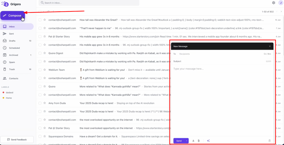Star Pat's "most overlooked opportunity" email
This screenshot has height=145, width=284.
(45, 128)
